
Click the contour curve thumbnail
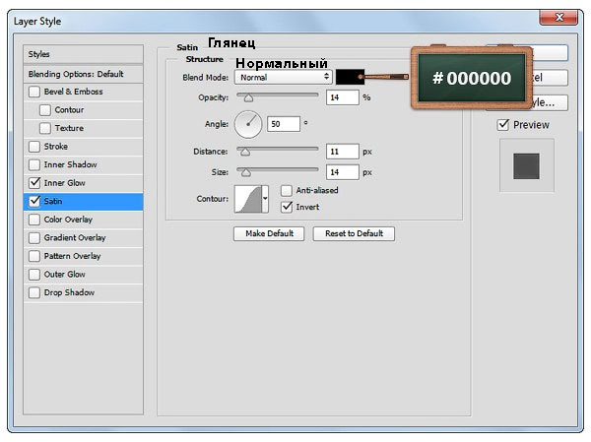(x=248, y=199)
